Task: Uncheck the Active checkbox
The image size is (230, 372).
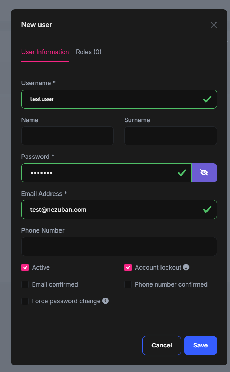Action: [25, 267]
